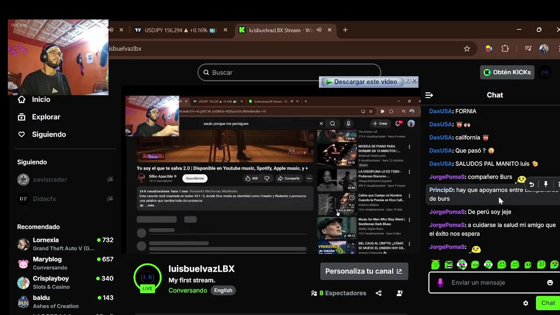Image resolution: width=560 pixels, height=315 pixels.
Task: Select the luisbuelvazLBX Stream tab
Action: tap(285, 30)
